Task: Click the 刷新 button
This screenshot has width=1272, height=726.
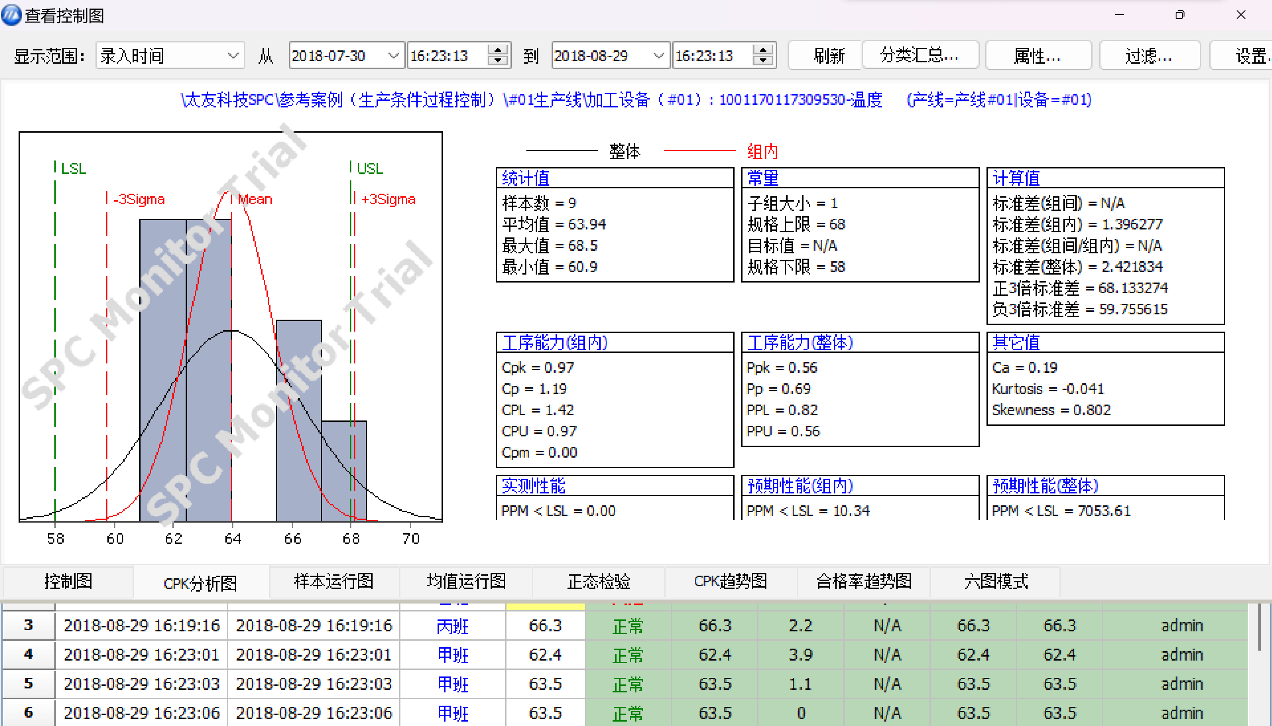Action: pos(829,55)
